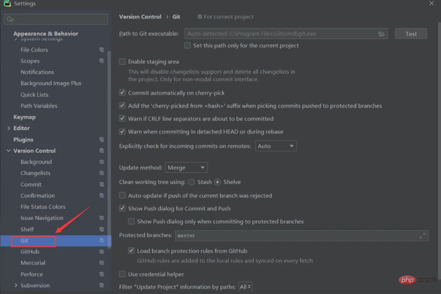Click the project-level icon beside GitHub
Screen dimensions: 441x294
[102, 252]
